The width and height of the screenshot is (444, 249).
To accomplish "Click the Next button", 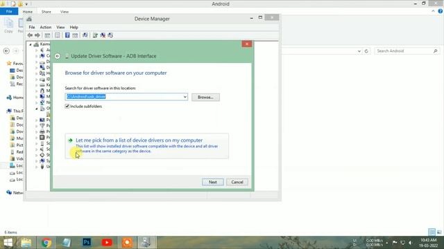I will point(213,182).
